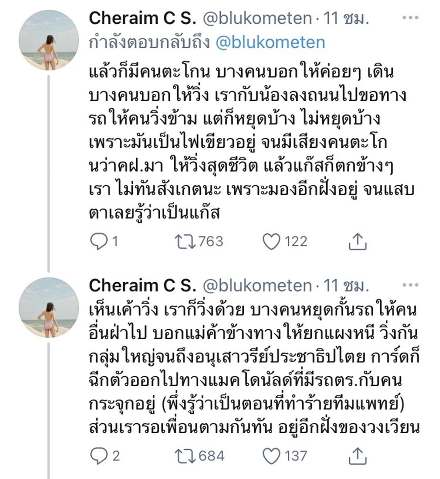Click the @blukometen handle in first tweet header
440x479 pixels.
tap(257, 19)
